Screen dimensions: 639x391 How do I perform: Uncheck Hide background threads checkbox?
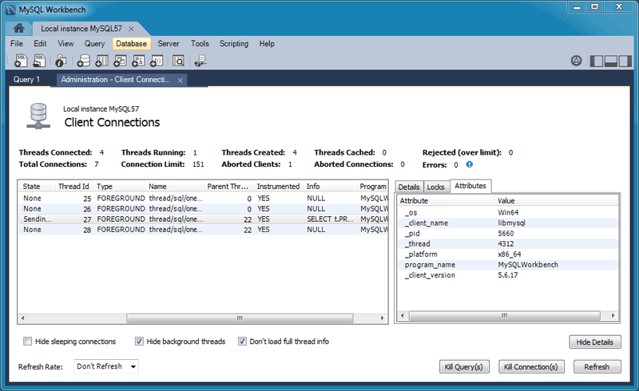pyautogui.click(x=140, y=342)
